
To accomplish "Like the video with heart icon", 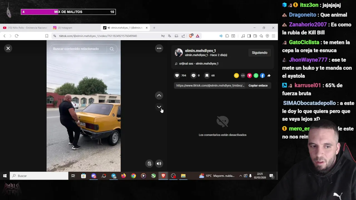I will click(177, 76).
